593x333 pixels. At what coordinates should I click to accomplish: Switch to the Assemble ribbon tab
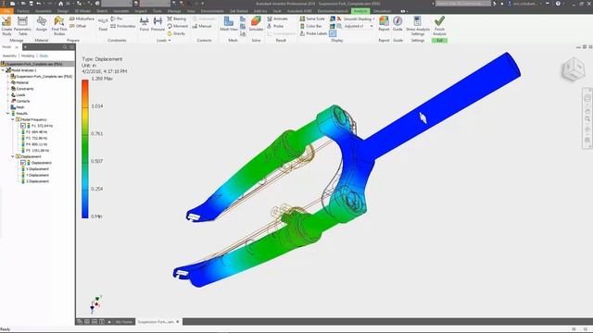coord(44,11)
